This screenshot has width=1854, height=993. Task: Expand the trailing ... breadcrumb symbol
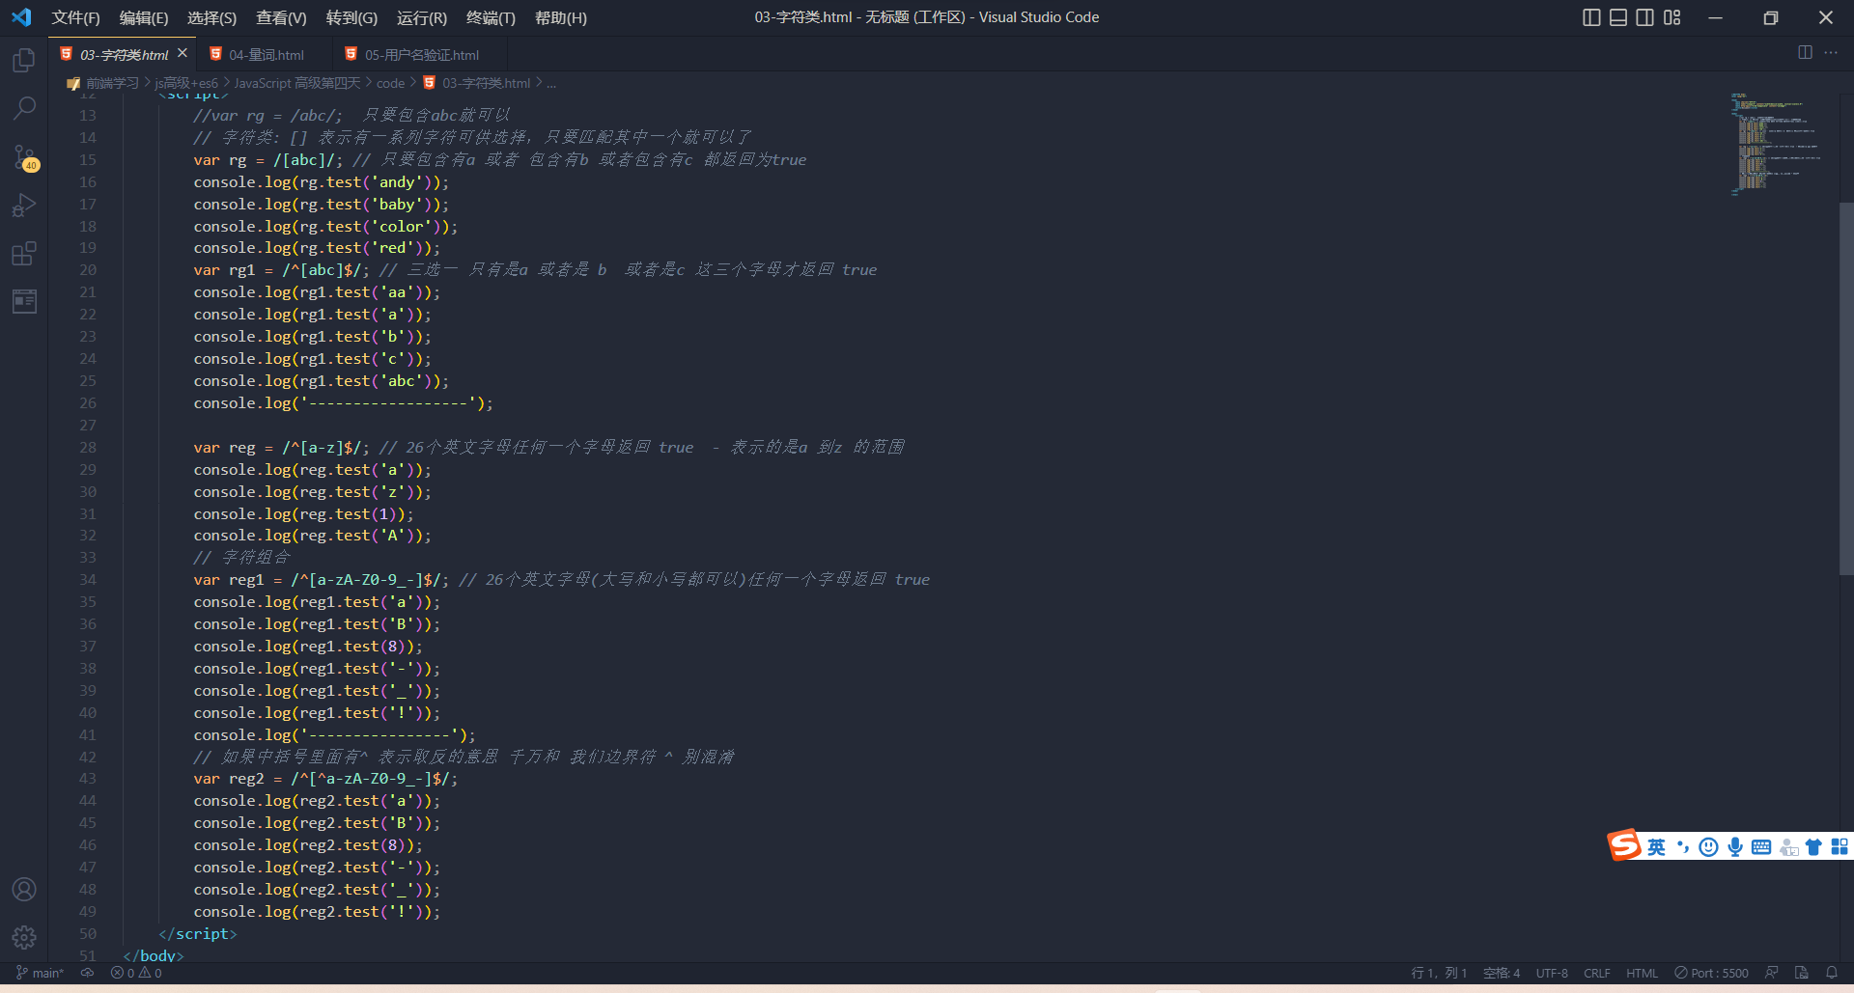[x=551, y=83]
